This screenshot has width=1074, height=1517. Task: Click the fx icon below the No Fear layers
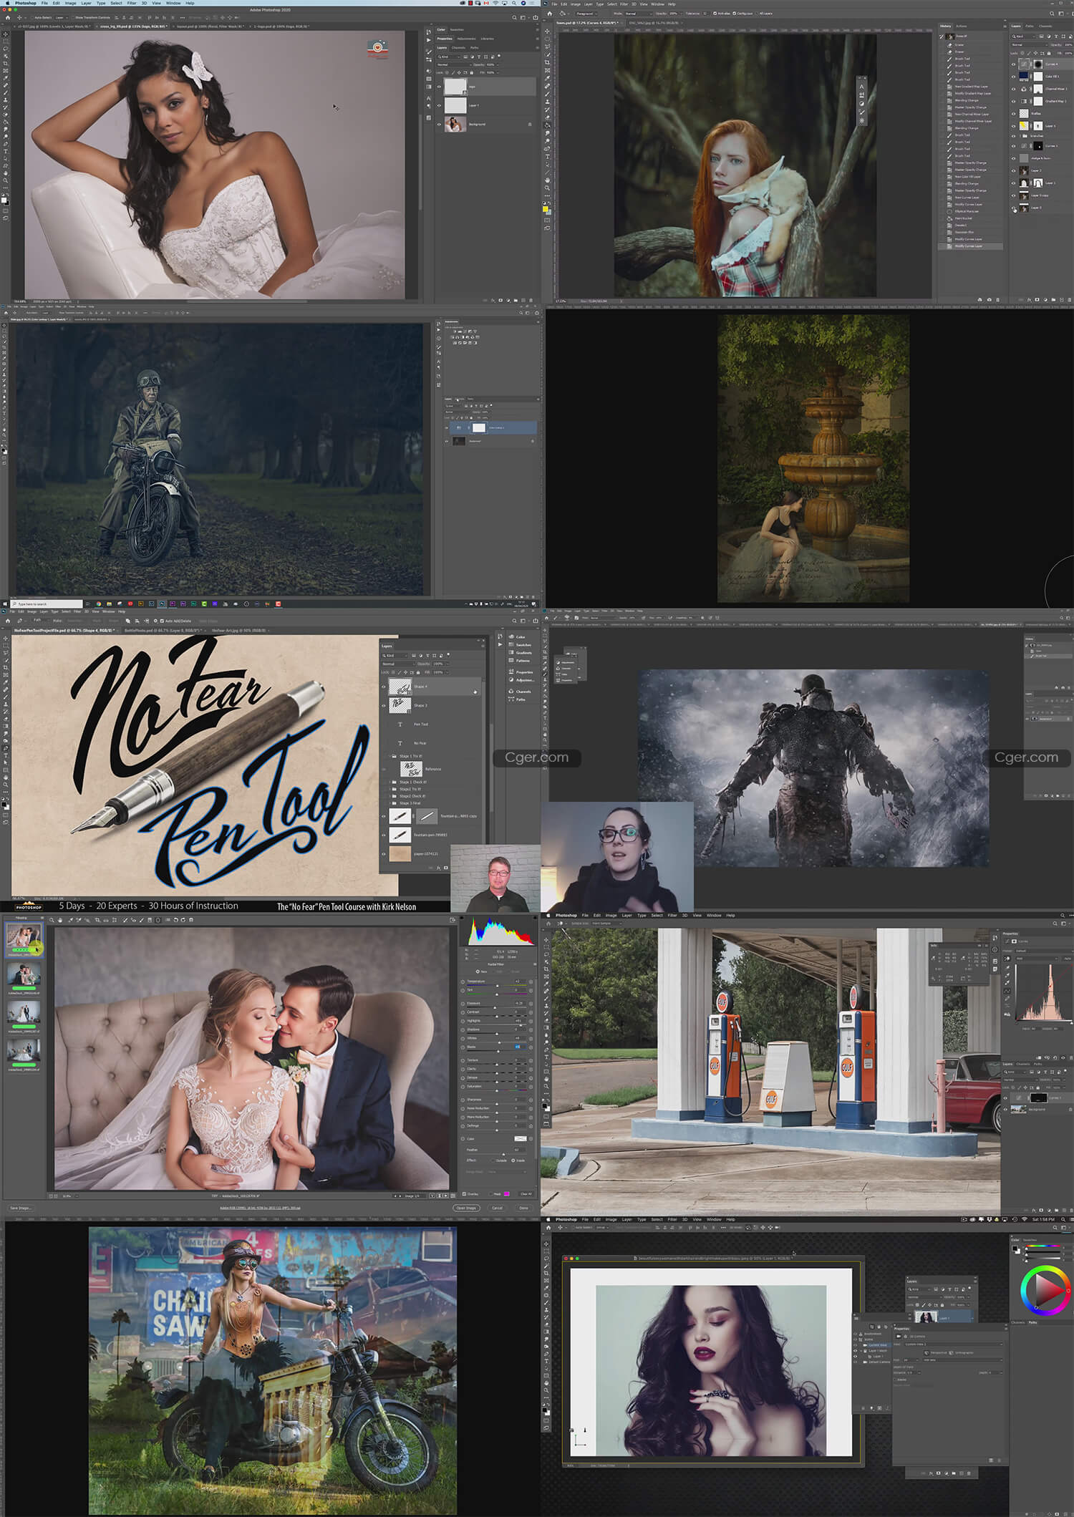(439, 868)
